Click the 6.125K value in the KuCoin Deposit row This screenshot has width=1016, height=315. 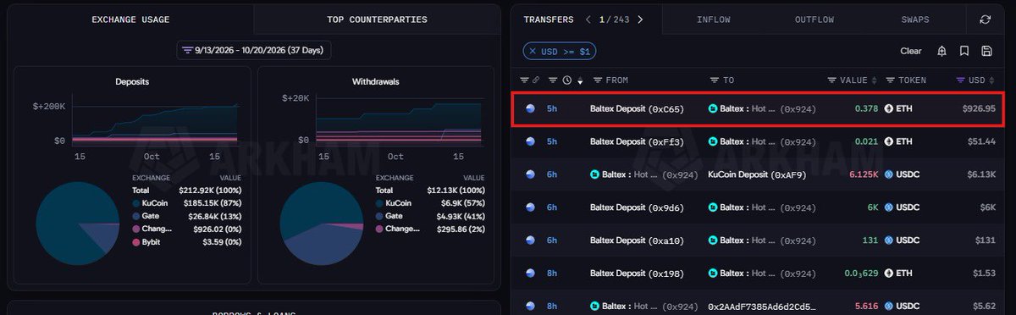tap(863, 174)
